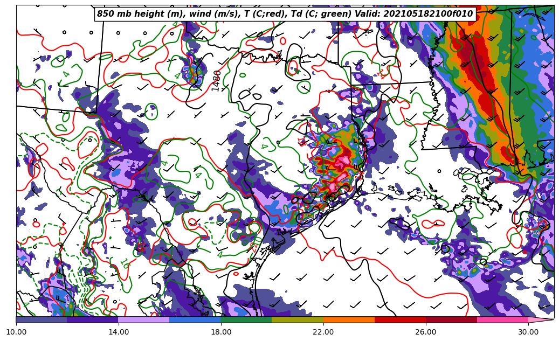Click the 18.00 colorbar tick label
This screenshot has width=559, height=341.
221,332
